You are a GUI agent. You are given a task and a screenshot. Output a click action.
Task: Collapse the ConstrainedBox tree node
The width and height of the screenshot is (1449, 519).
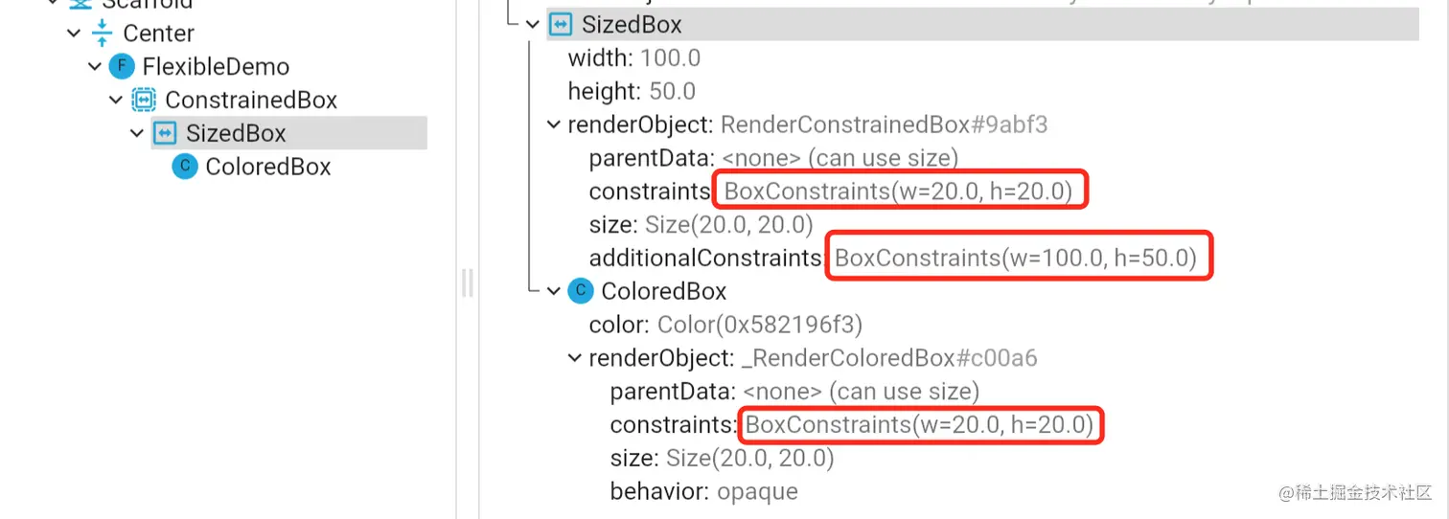pyautogui.click(x=115, y=101)
